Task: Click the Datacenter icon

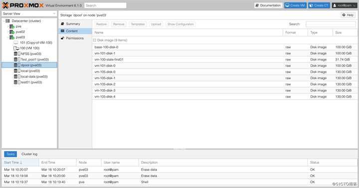Action: [8, 21]
